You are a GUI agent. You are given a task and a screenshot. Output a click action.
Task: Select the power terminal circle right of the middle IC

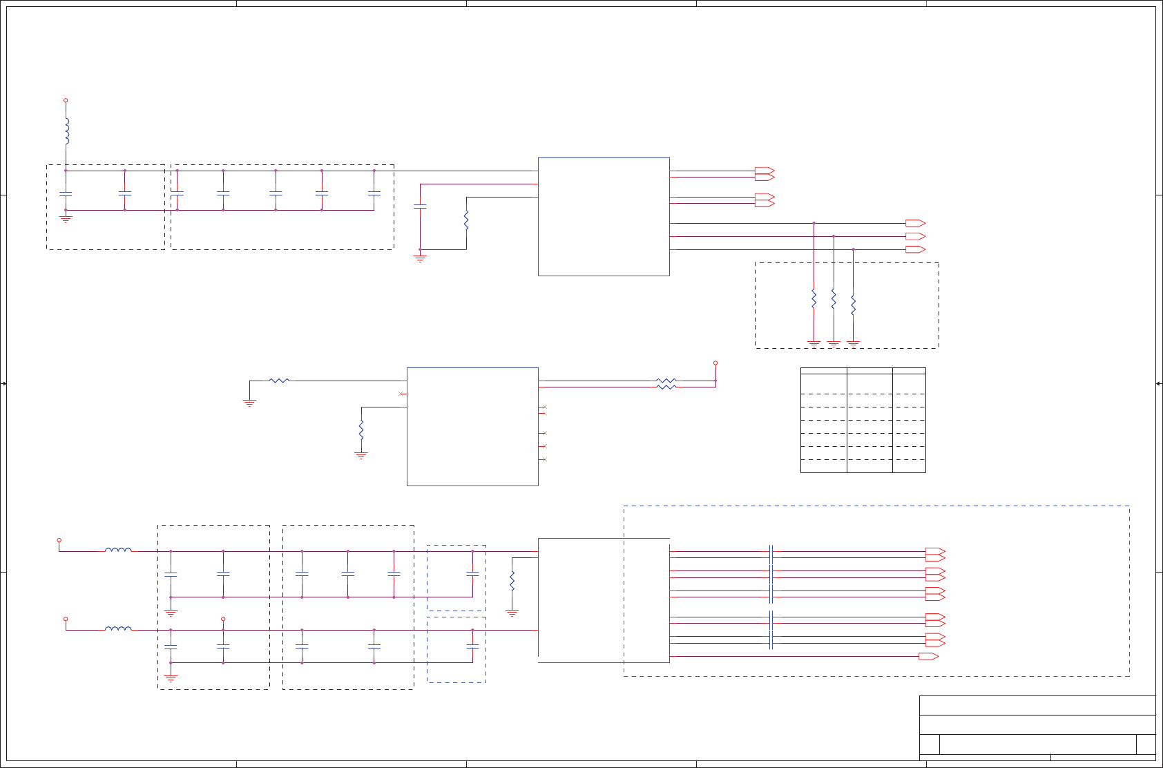[715, 363]
